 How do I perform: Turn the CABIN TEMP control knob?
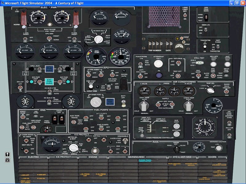coord(188,106)
